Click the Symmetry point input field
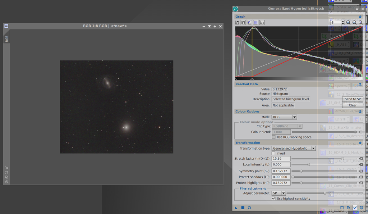 (281, 171)
